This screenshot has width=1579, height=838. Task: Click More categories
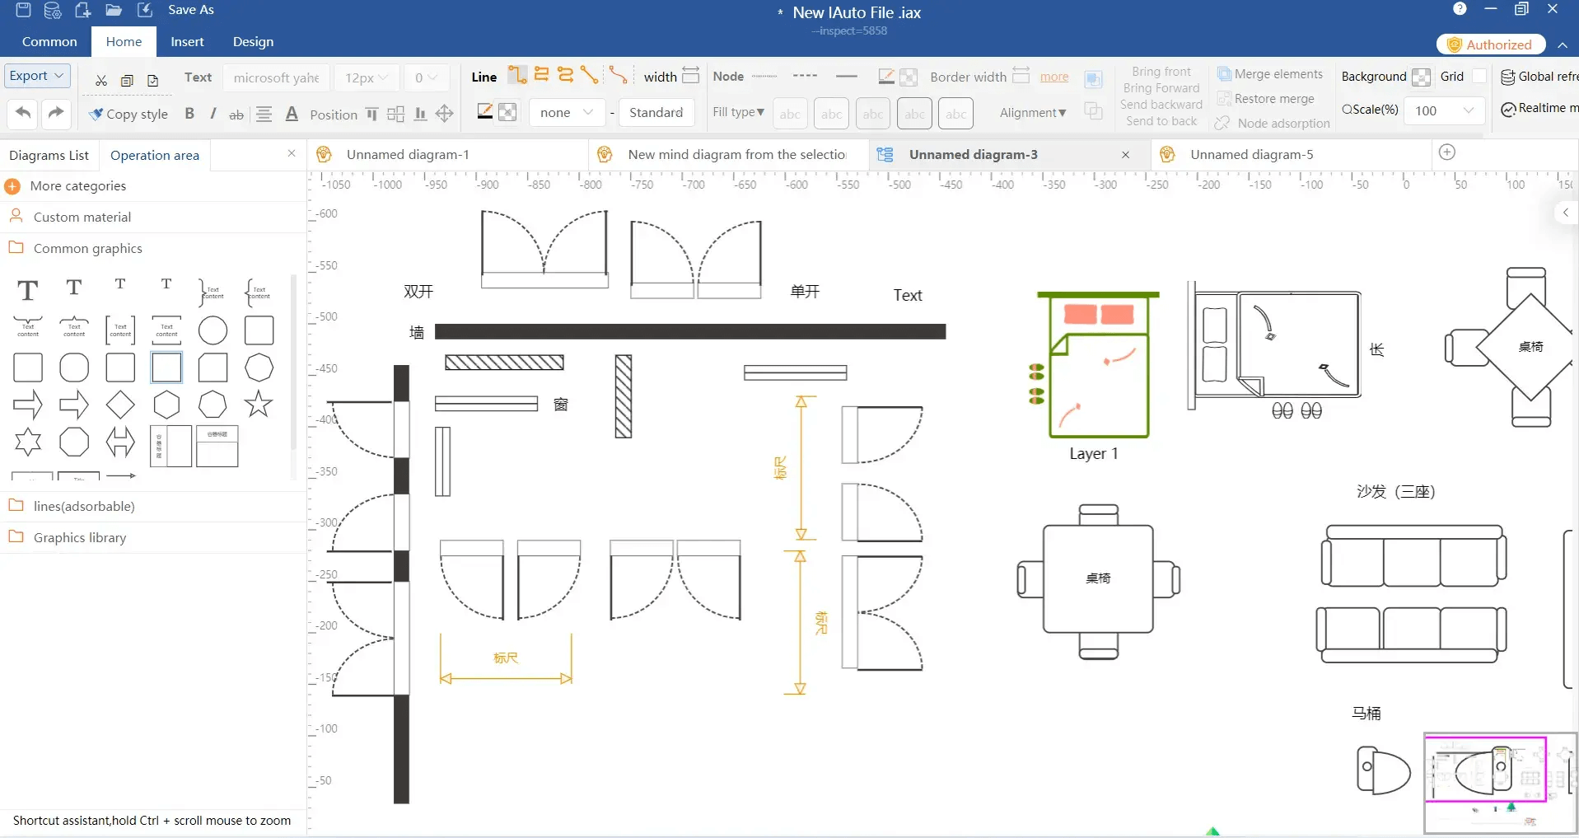[x=77, y=186]
